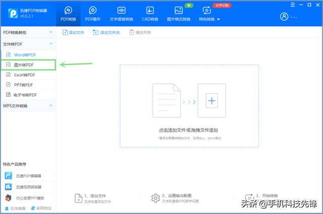The height and width of the screenshot is (214, 323).
Task: Maximize the converter window
Action: point(309,5)
